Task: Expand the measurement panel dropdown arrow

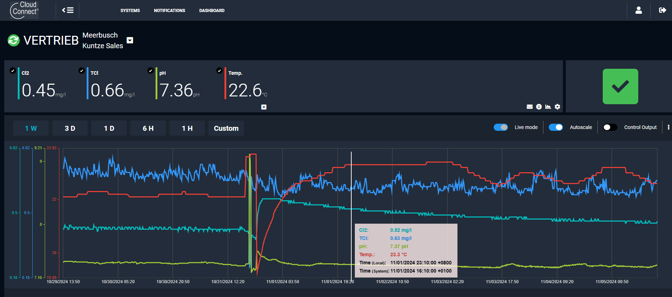Action: coord(264,107)
